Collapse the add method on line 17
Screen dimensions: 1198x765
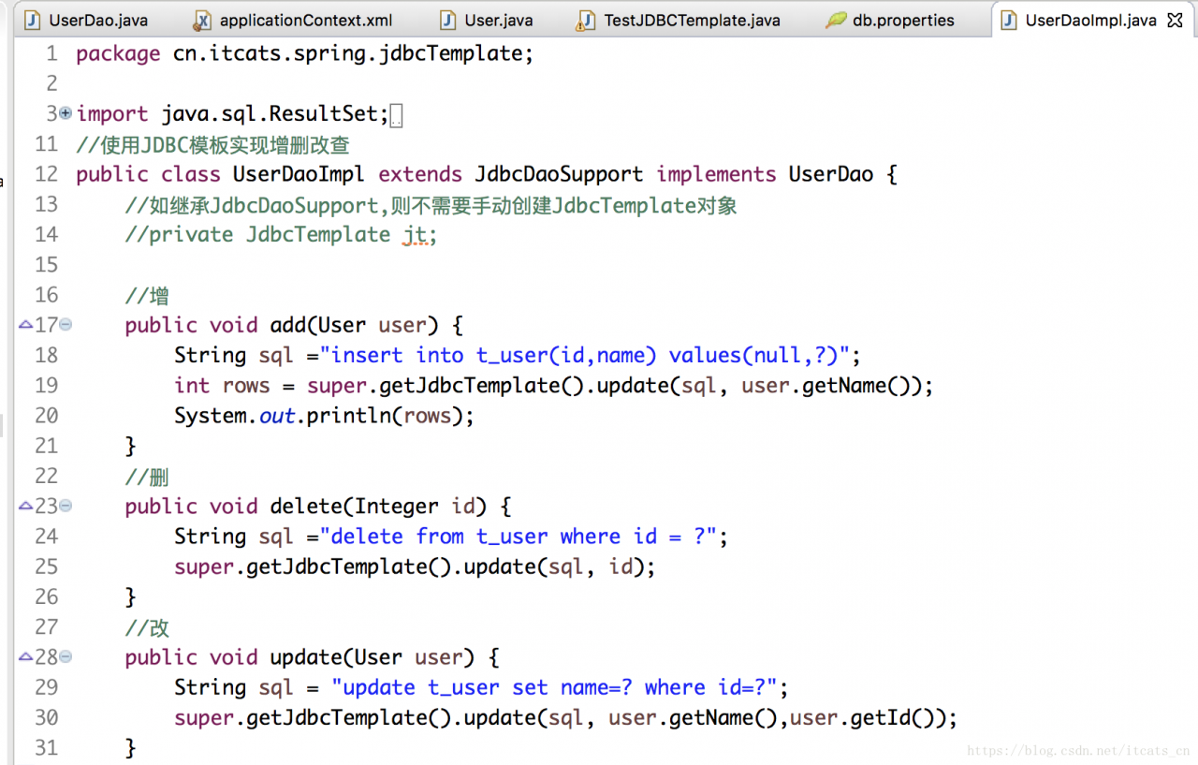[66, 325]
